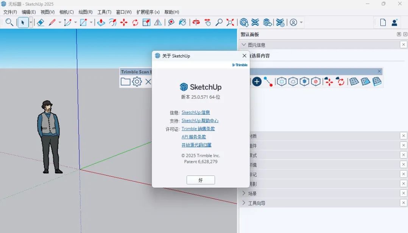Screen dimensions: 408x233
Task: Select the point cloud Rotate tool
Action: [340, 82]
